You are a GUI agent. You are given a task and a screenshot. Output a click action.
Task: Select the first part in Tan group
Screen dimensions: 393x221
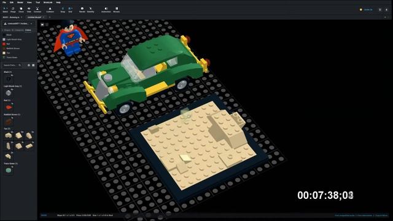[x=8, y=136]
